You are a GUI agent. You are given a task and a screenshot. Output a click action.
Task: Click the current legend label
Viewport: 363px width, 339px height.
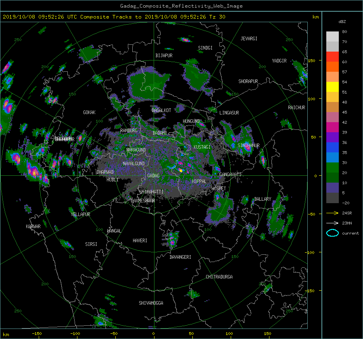point(350,233)
